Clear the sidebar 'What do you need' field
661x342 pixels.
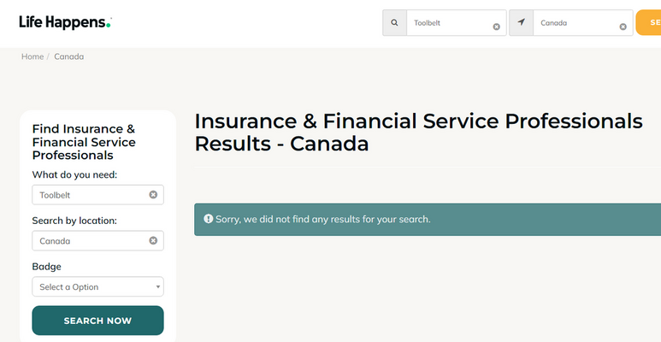click(x=153, y=194)
